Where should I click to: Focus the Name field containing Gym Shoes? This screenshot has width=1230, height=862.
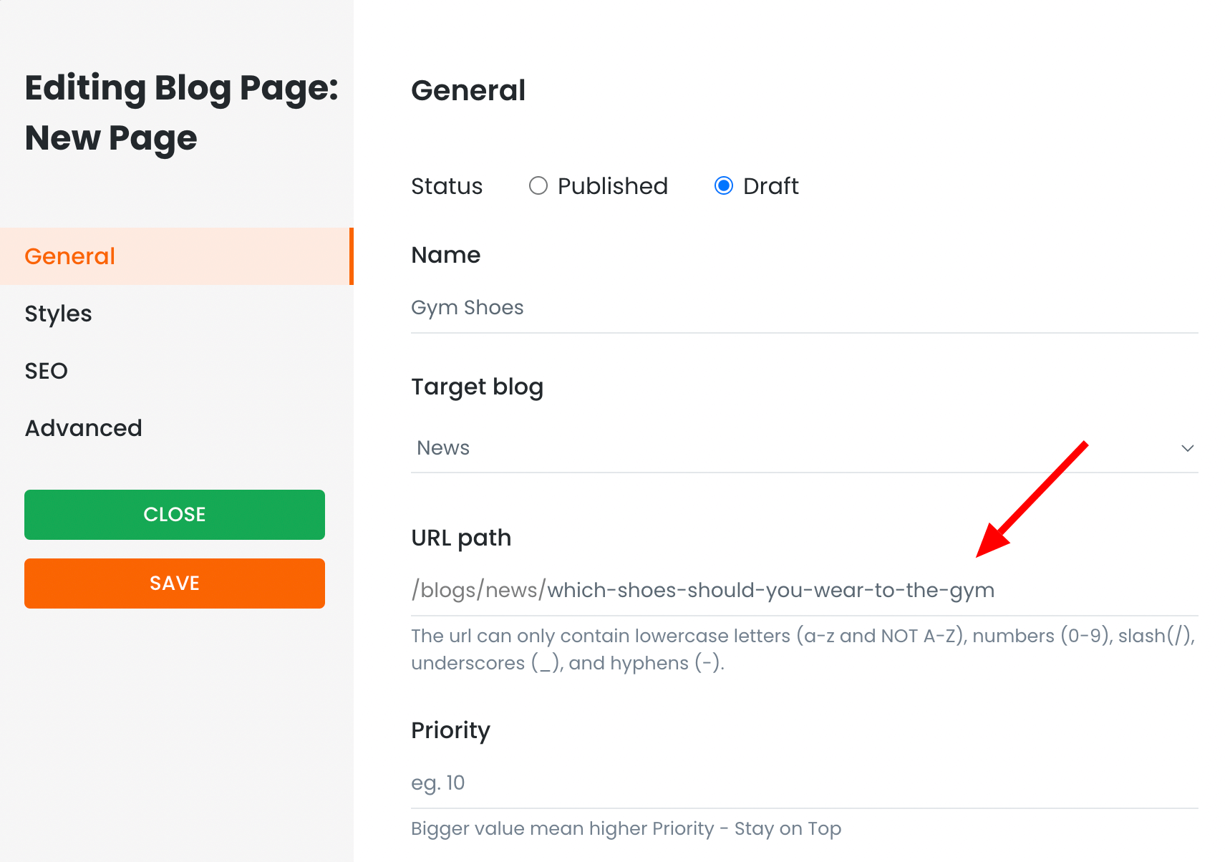point(804,308)
